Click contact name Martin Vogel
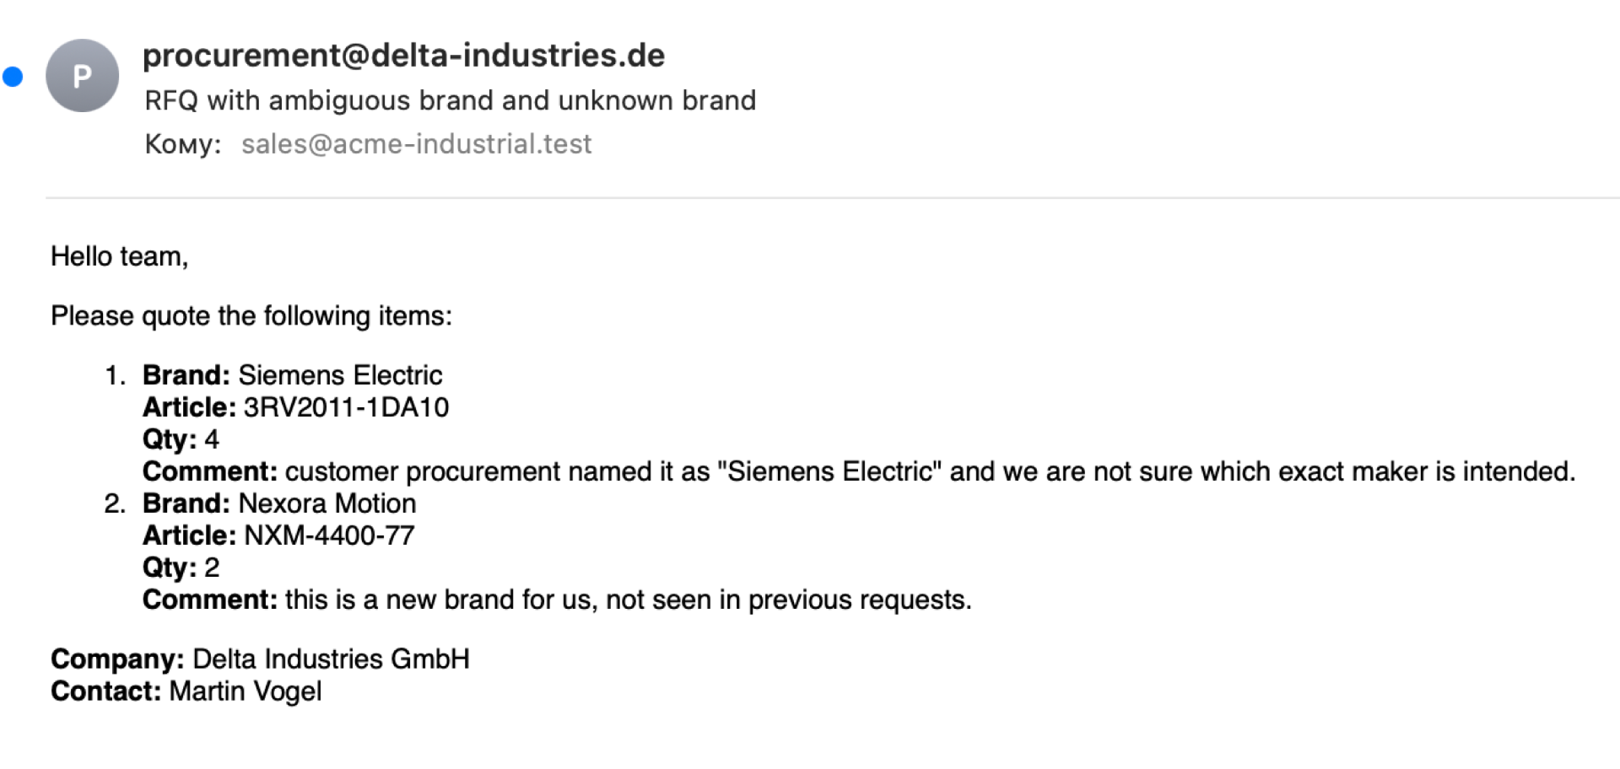Image resolution: width=1620 pixels, height=769 pixels. pyautogui.click(x=245, y=691)
